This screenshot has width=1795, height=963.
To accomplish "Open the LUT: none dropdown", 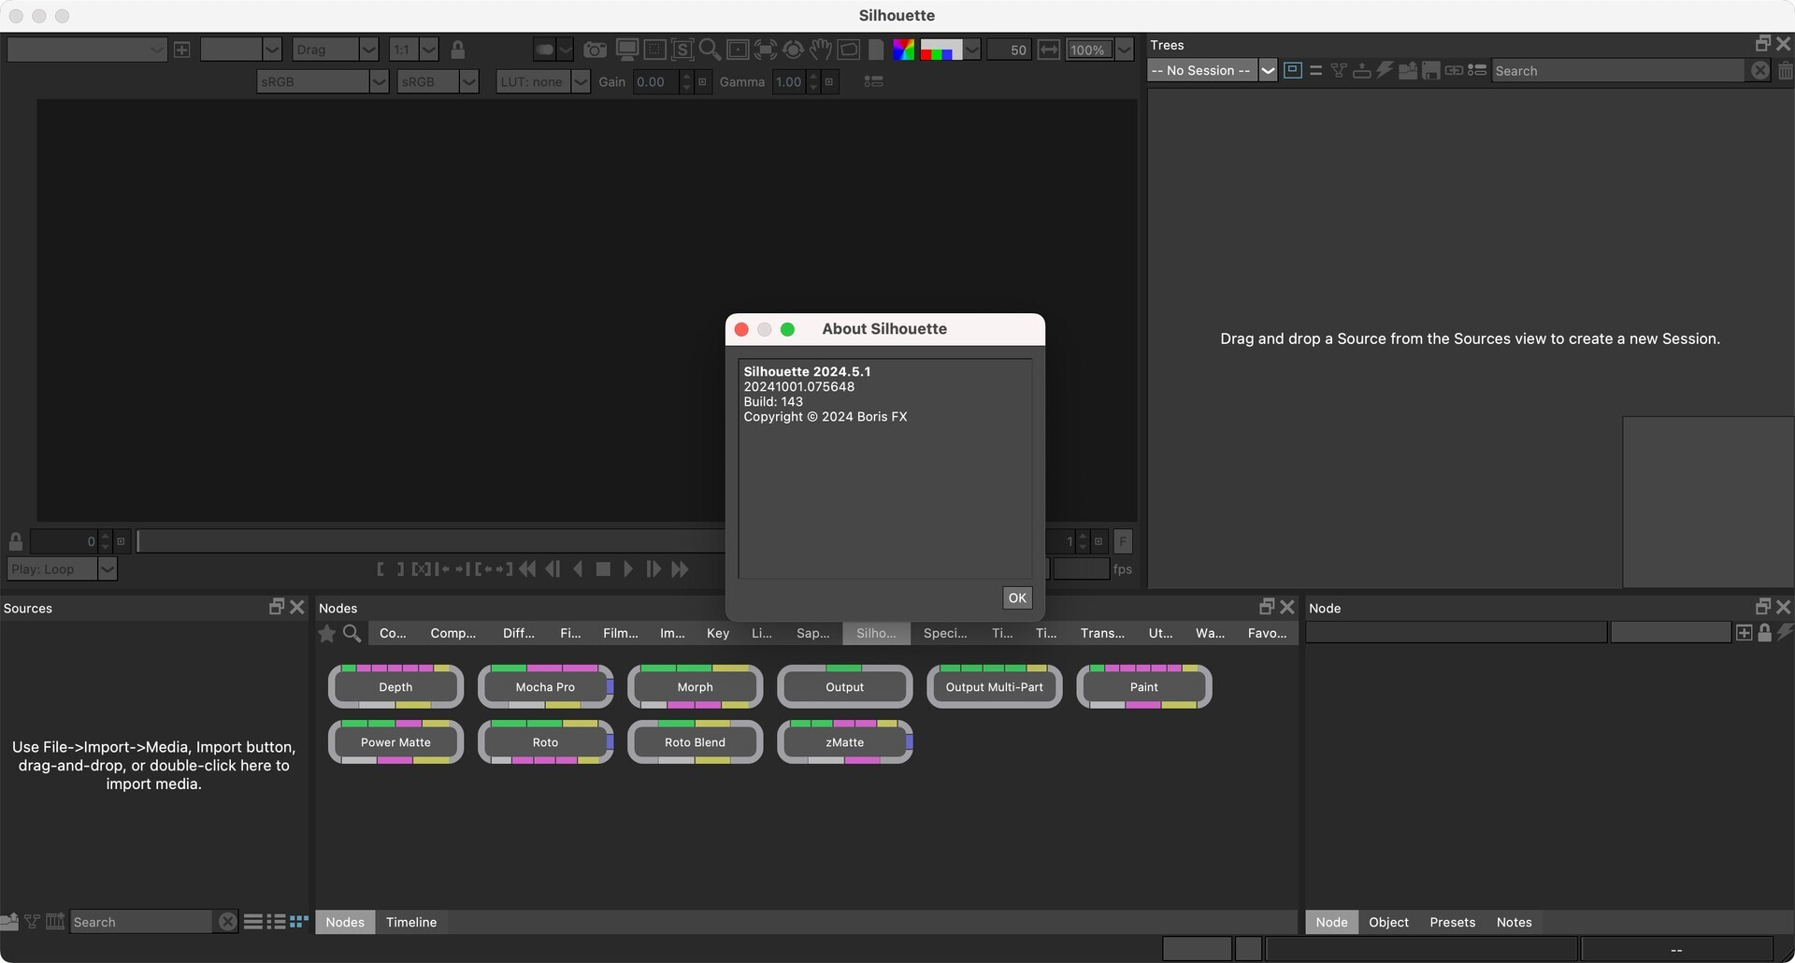I will 543,81.
